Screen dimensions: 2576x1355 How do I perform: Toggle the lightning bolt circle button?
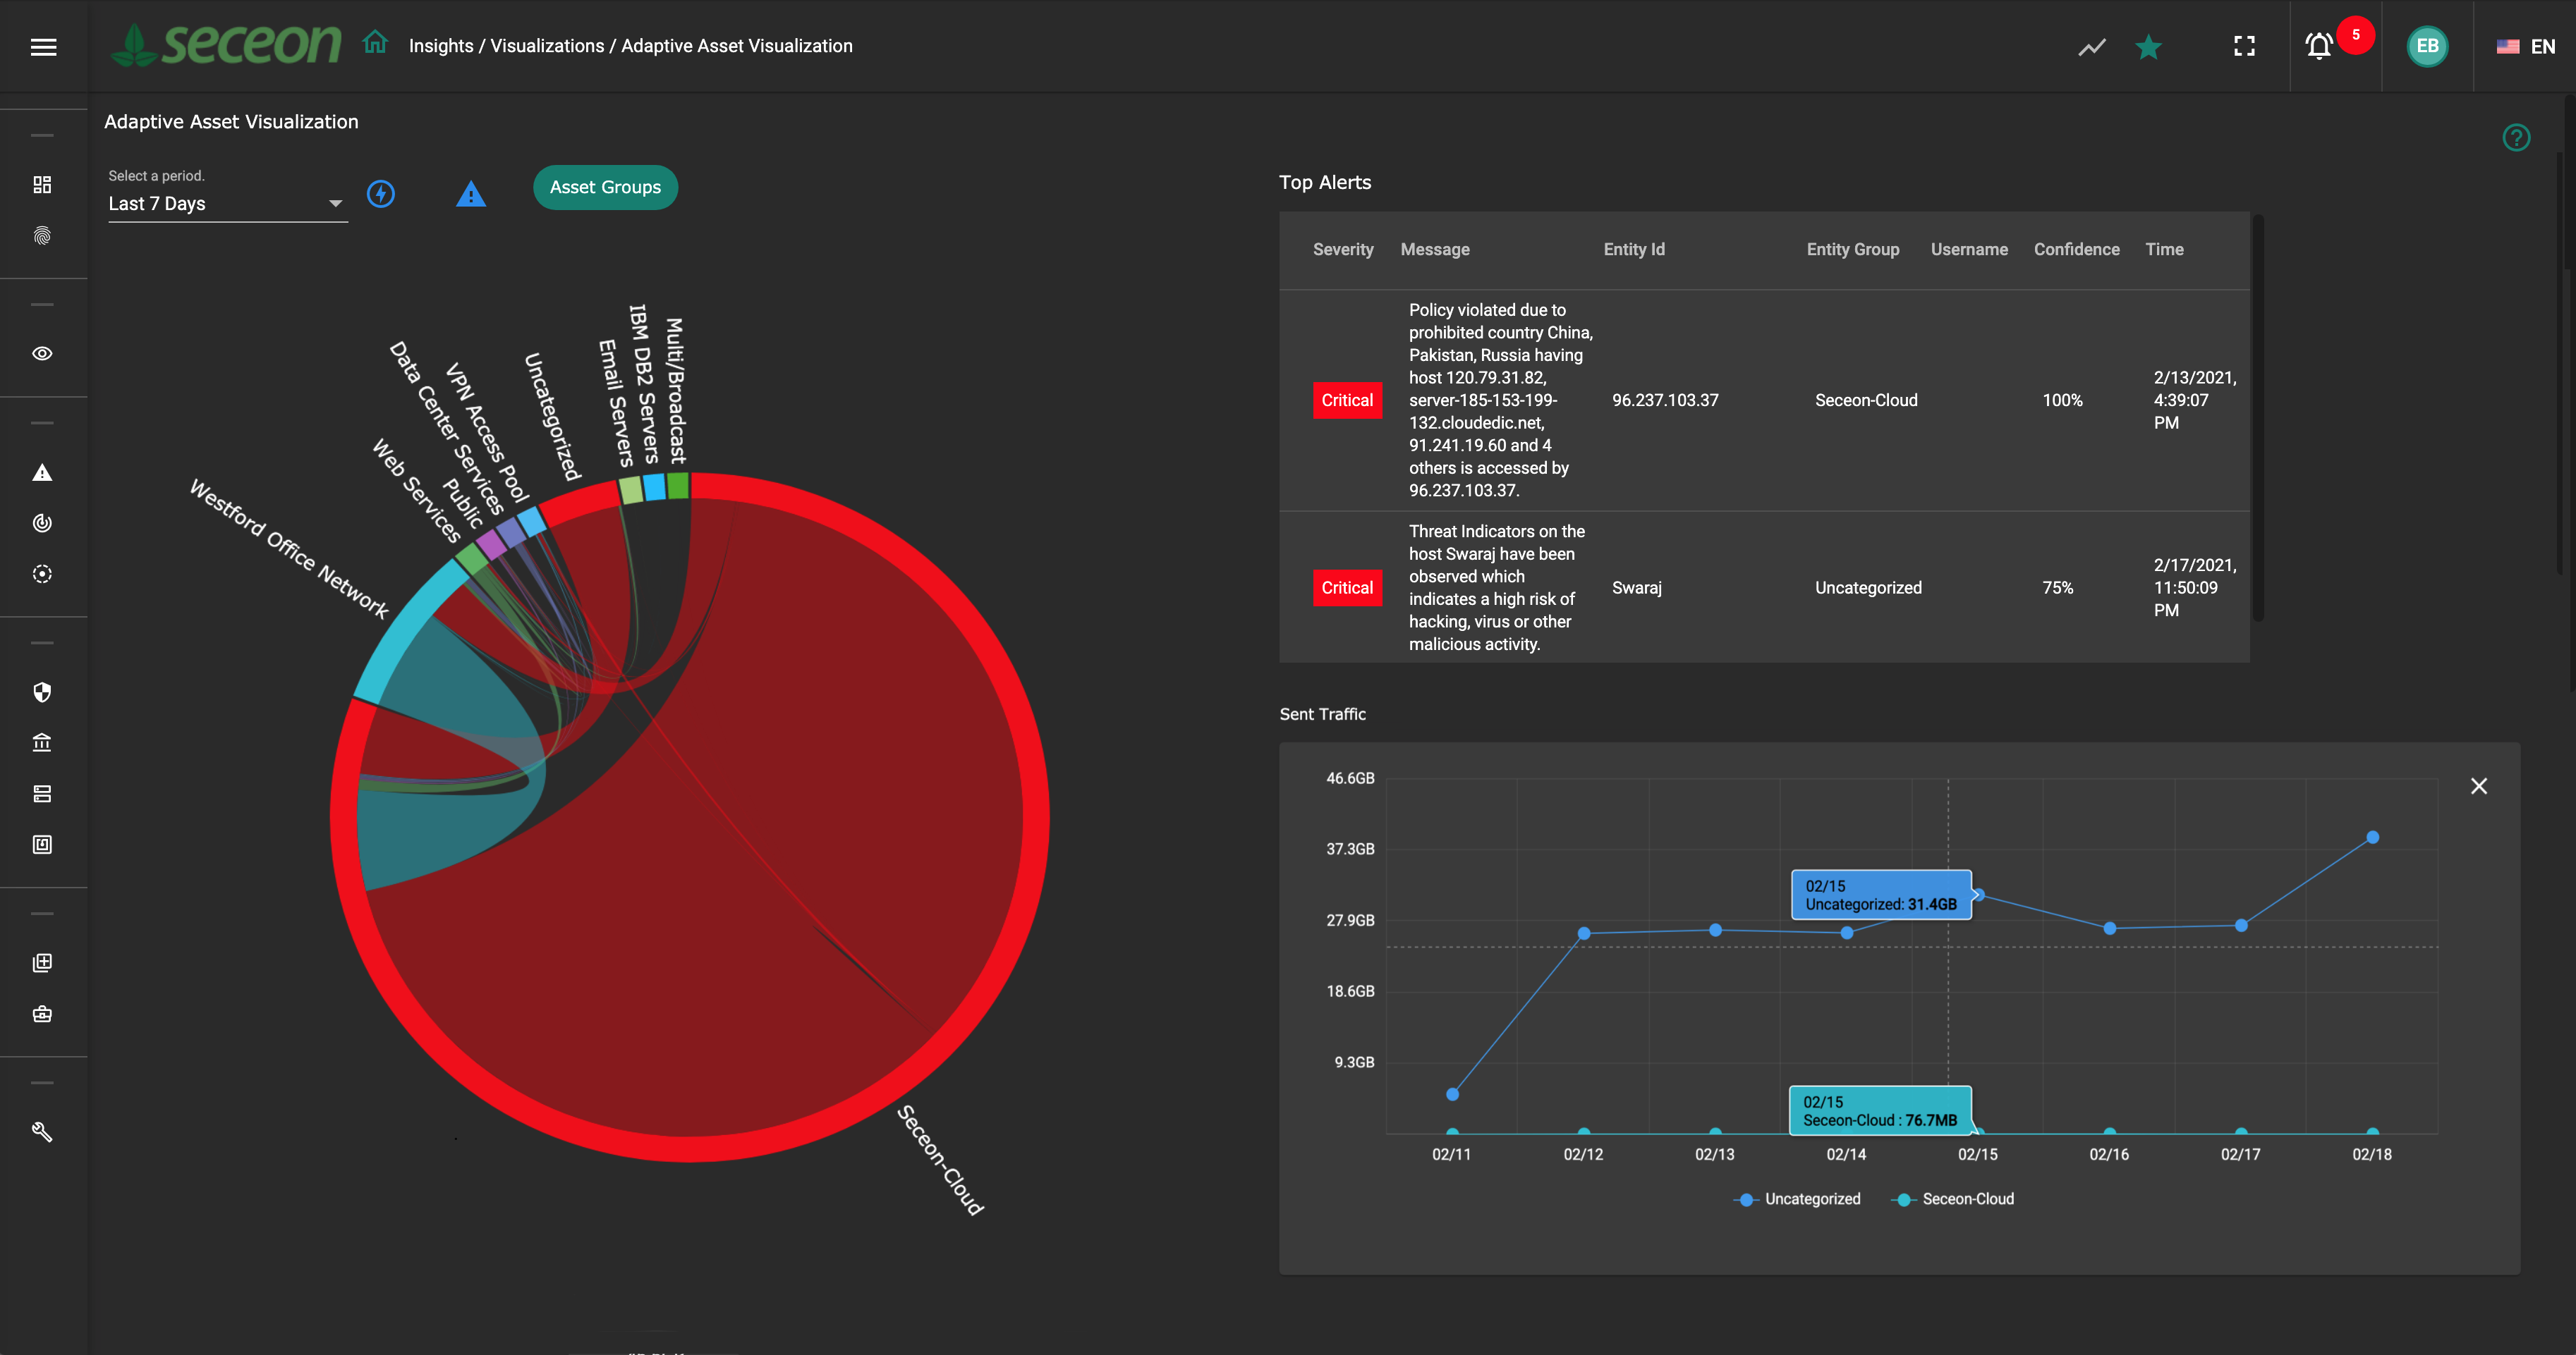click(x=381, y=194)
